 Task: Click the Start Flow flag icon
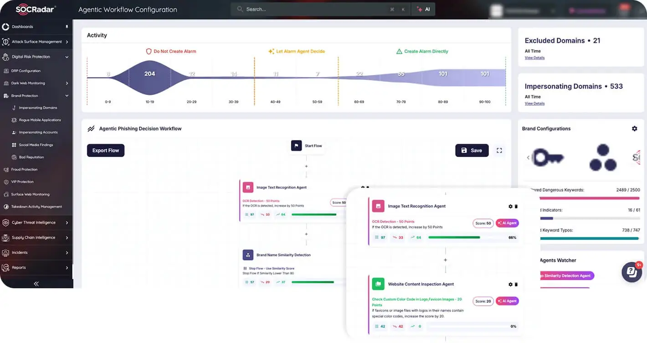[297, 146]
